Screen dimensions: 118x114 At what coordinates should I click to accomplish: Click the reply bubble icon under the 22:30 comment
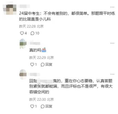click(43, 107)
